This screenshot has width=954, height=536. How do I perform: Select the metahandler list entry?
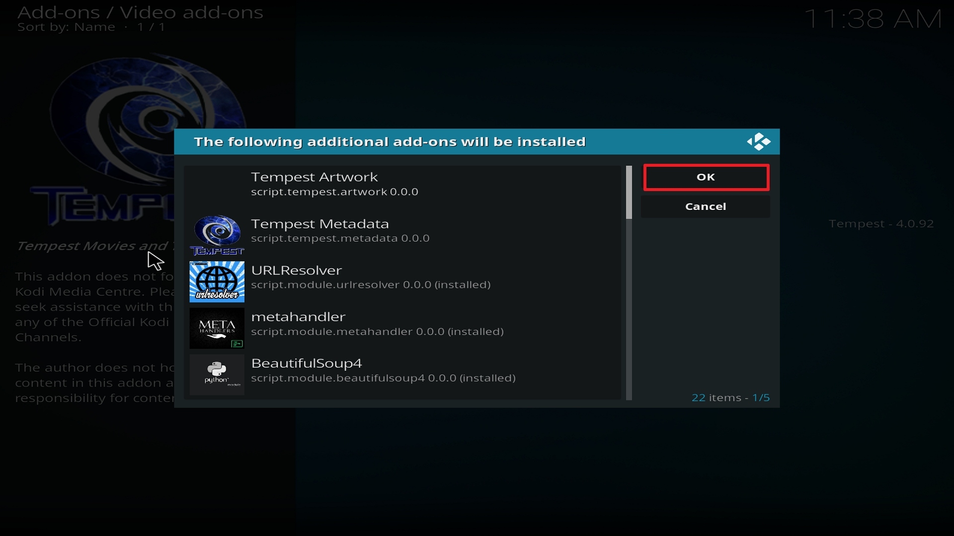[x=402, y=328]
